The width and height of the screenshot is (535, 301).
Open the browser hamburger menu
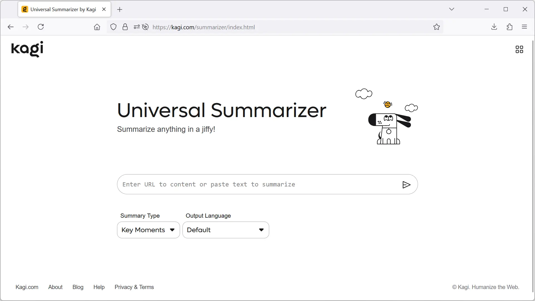[x=524, y=27]
